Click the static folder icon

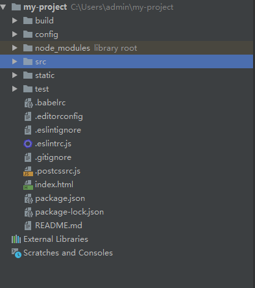point(28,75)
